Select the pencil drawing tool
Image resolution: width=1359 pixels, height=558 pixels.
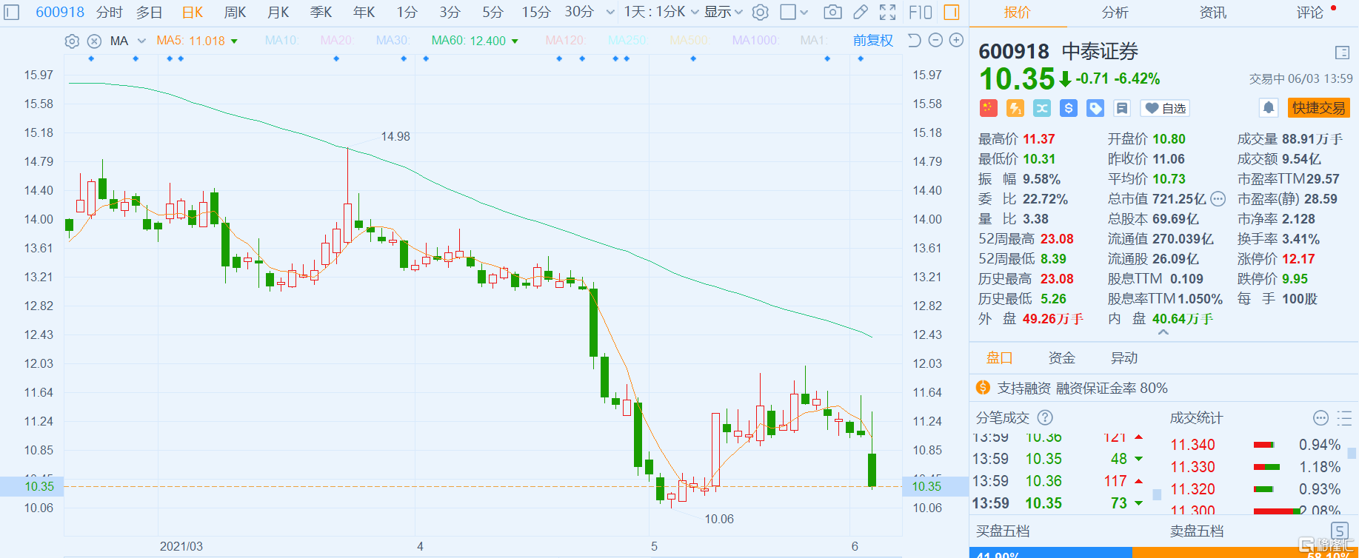point(861,12)
